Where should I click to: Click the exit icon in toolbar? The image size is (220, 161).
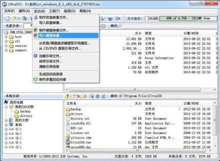tap(118, 18)
